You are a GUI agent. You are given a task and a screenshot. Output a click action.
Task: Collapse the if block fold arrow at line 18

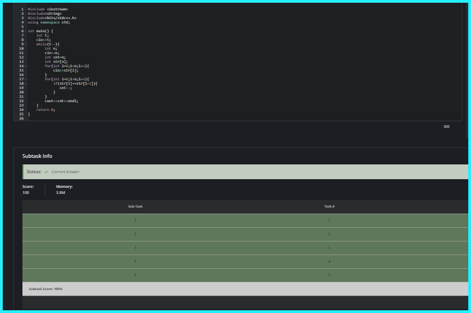[x=26, y=84]
